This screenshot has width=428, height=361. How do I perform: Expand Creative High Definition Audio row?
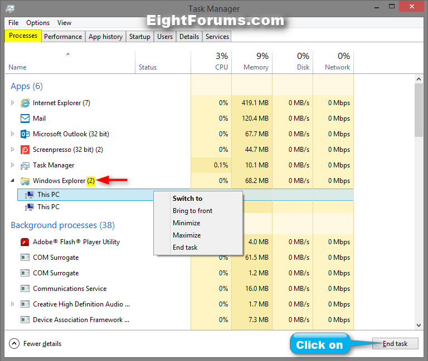12,304
